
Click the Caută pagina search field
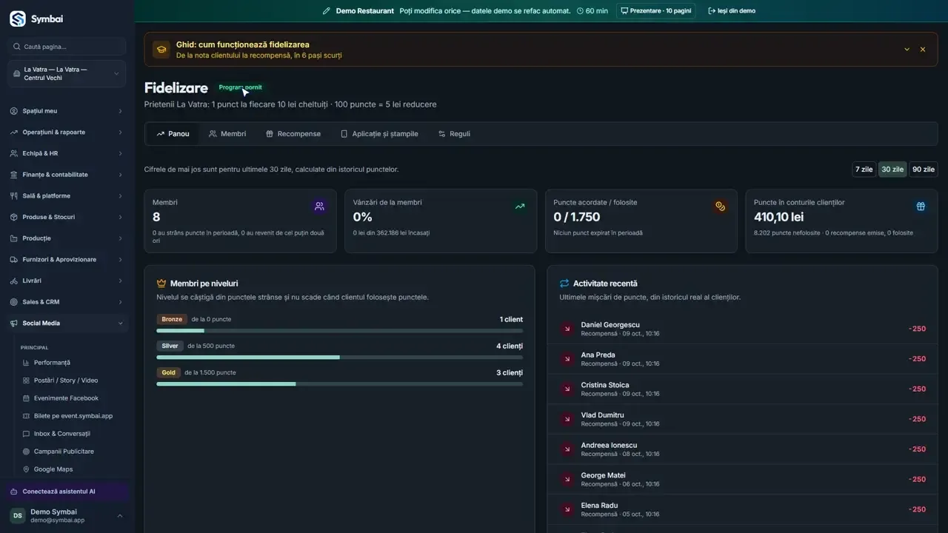tap(67, 47)
